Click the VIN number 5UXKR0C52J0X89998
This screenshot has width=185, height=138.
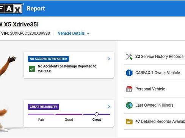point(30,33)
